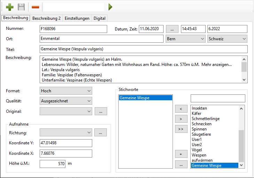Click the floppy disk save icon
Screen dimensions: 254x178
tap(21, 7)
